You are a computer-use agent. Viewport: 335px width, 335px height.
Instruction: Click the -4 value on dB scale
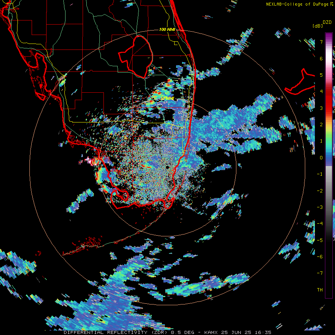(320, 223)
